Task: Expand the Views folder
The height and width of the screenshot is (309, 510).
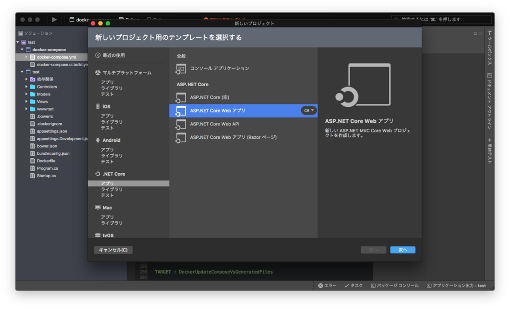Action: click(x=27, y=102)
